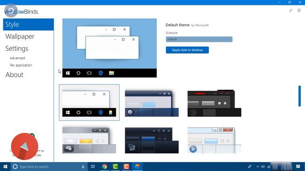Click the search icon at top right
305x171 pixels.
(291, 10)
